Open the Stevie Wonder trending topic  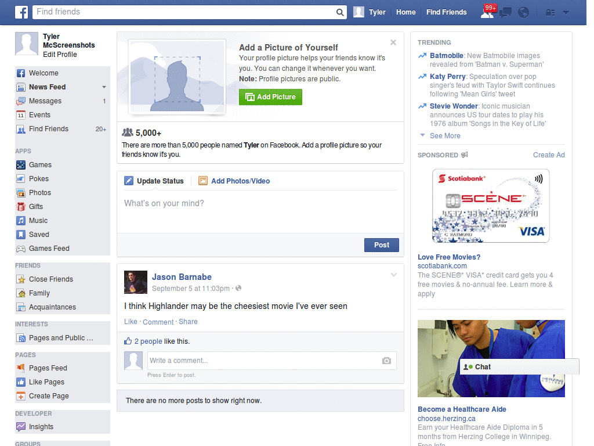click(x=454, y=106)
